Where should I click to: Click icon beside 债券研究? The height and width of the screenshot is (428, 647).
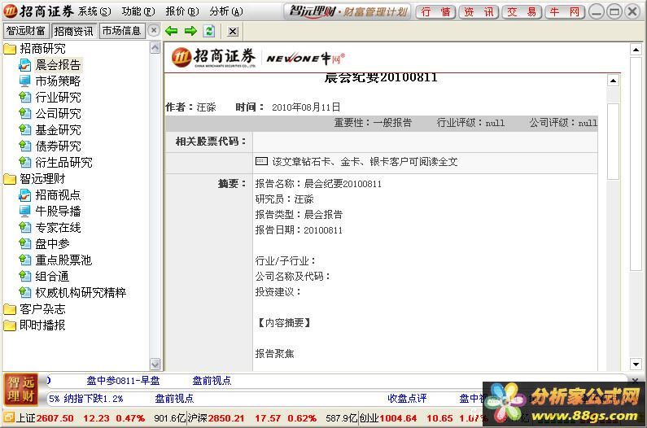pyautogui.click(x=24, y=146)
